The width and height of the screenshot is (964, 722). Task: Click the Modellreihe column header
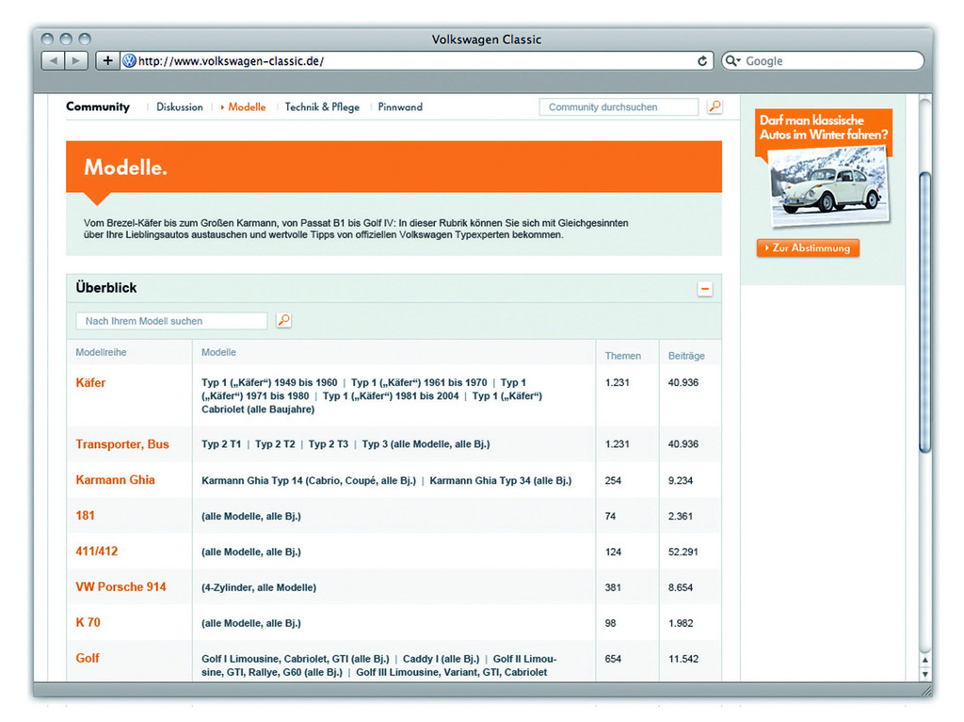tap(101, 352)
